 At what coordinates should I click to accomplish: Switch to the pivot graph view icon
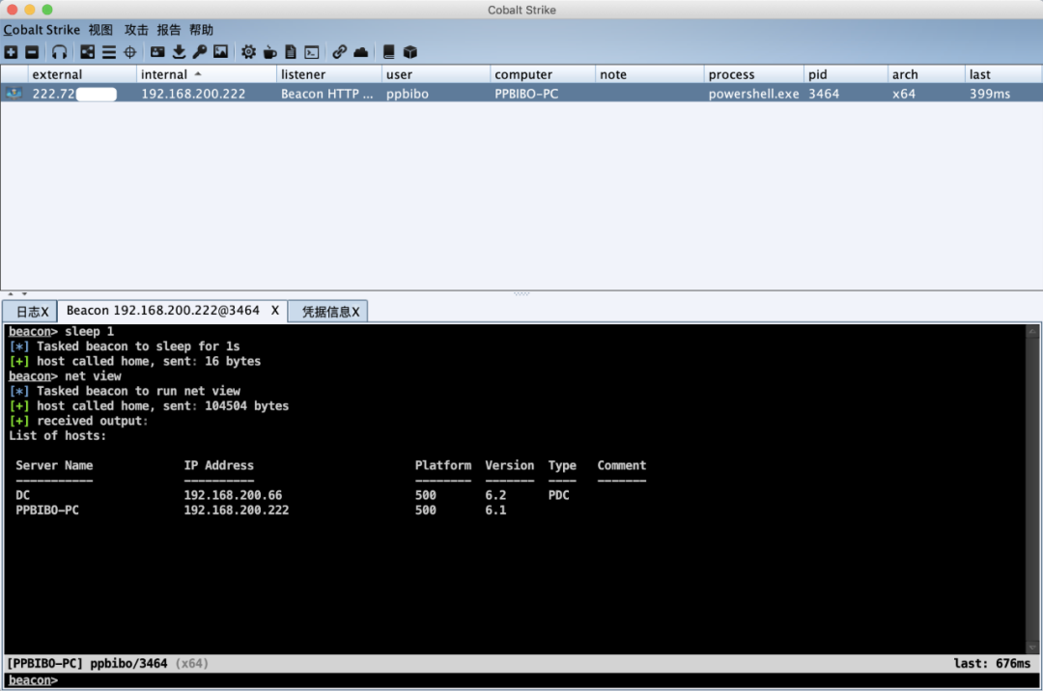click(87, 52)
